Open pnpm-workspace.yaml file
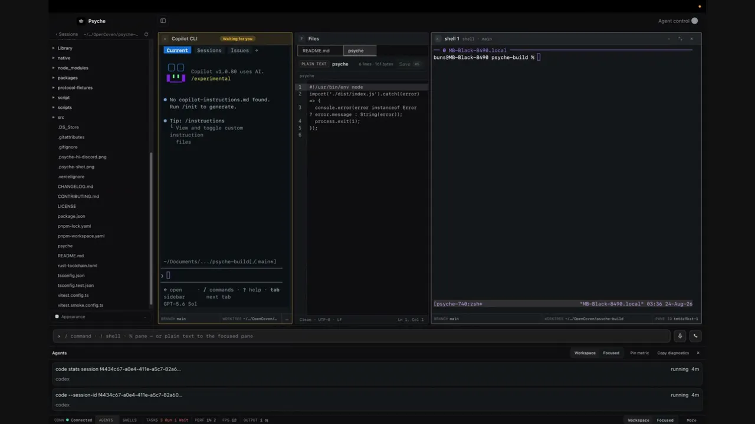The height and width of the screenshot is (424, 755). coord(81,236)
